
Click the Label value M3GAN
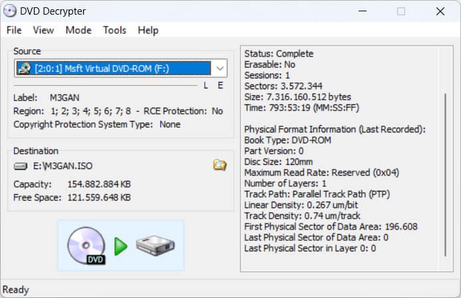[65, 98]
